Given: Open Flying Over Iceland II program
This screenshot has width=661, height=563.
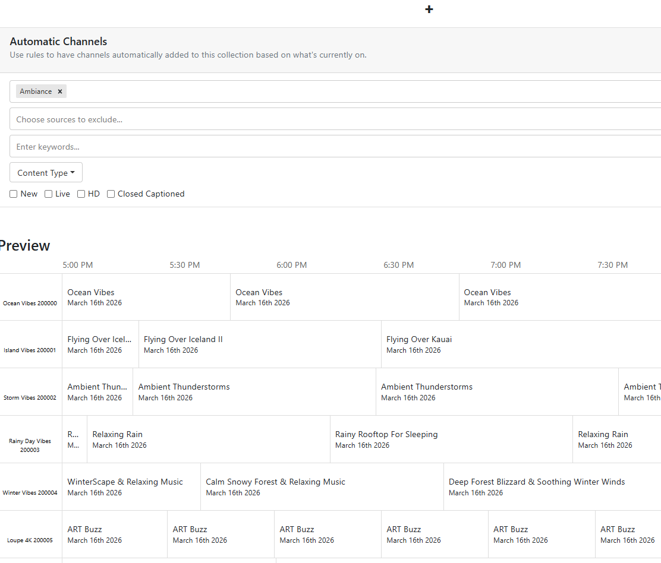Looking at the screenshot, I should (183, 344).
